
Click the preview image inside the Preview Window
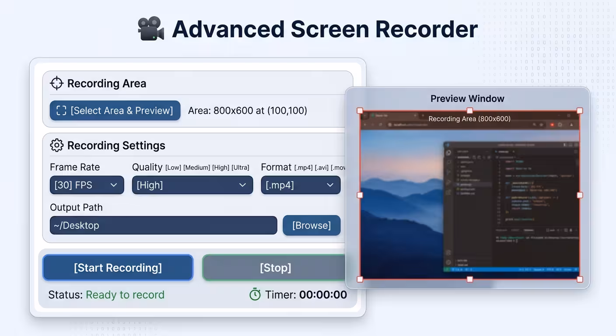(470, 195)
